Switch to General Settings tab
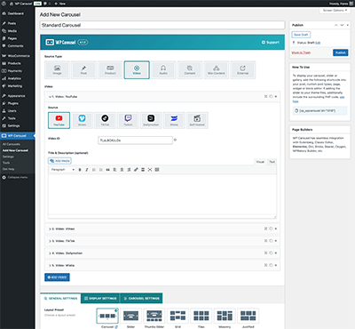 [60, 298]
